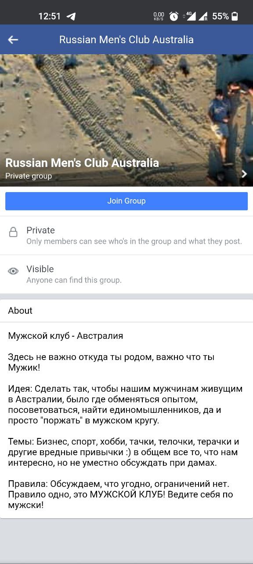Tap the roaming signal icon
This screenshot has width=253, height=564.
(x=203, y=16)
